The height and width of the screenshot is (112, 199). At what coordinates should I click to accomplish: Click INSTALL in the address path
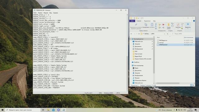pos(146,34)
